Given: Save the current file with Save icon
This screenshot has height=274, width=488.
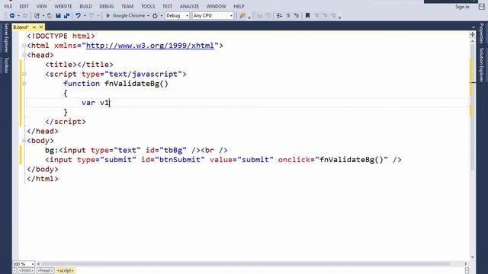Looking at the screenshot, I should (58, 15).
